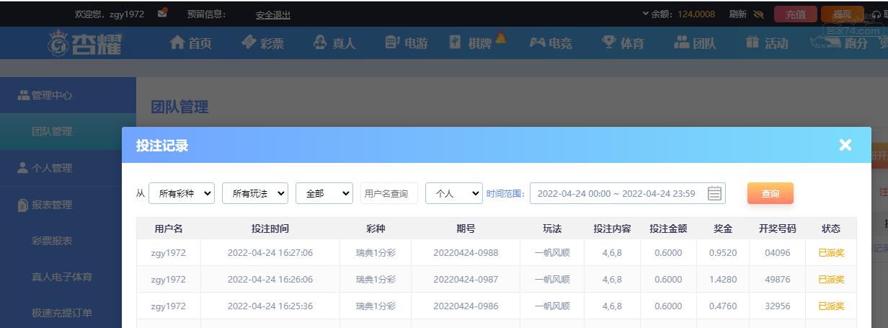Click the 提现 withdraw button

point(842,14)
